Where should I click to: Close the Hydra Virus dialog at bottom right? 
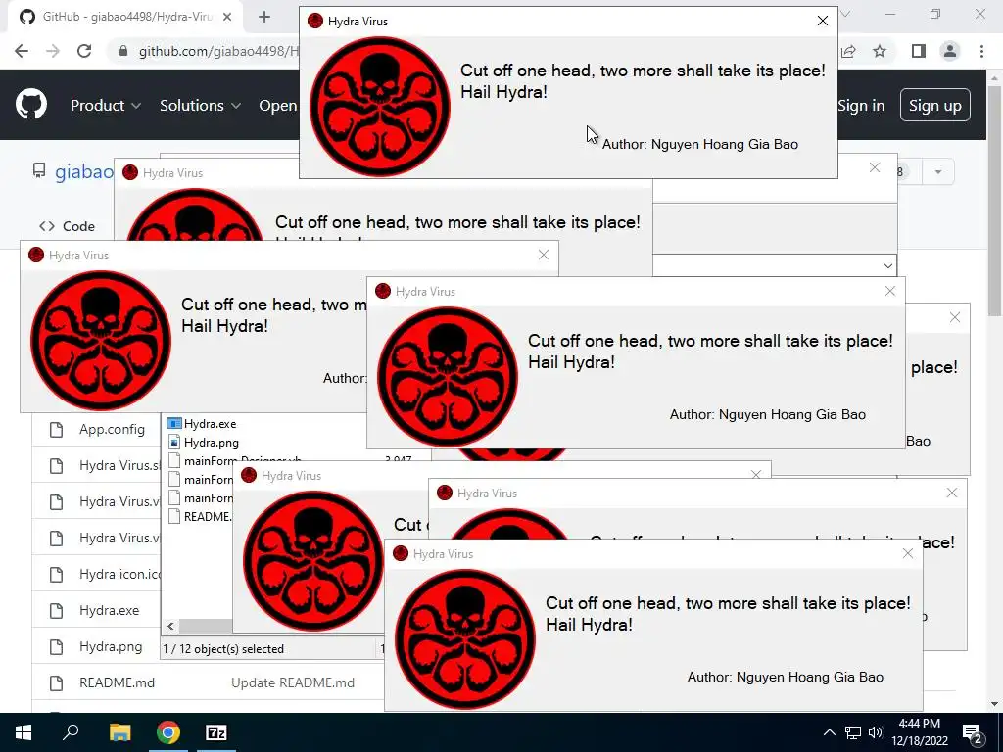908,554
